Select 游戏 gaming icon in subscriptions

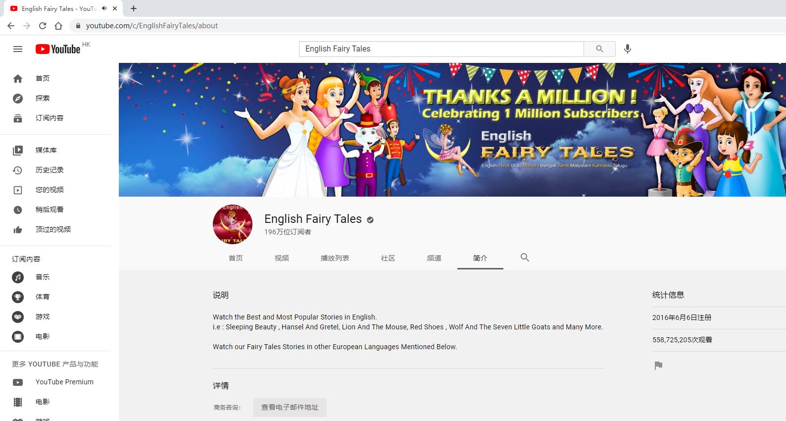coord(18,316)
